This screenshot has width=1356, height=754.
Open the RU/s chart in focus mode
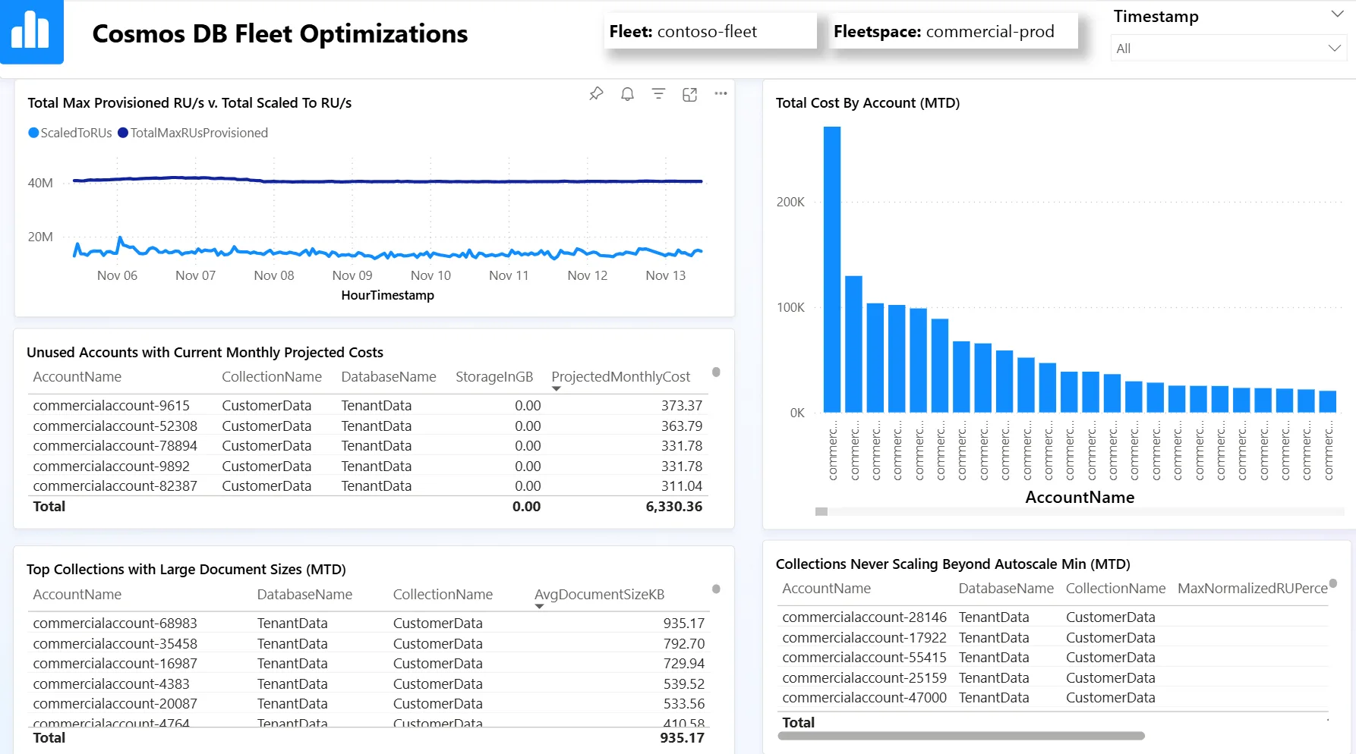click(x=689, y=94)
